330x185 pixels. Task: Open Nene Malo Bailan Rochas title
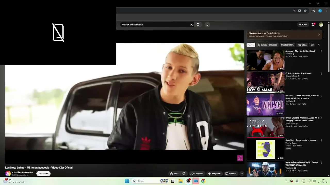click(302, 164)
